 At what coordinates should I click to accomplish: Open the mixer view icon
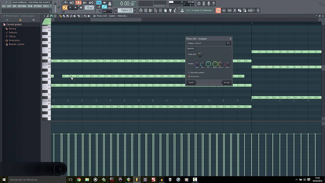pos(160,10)
